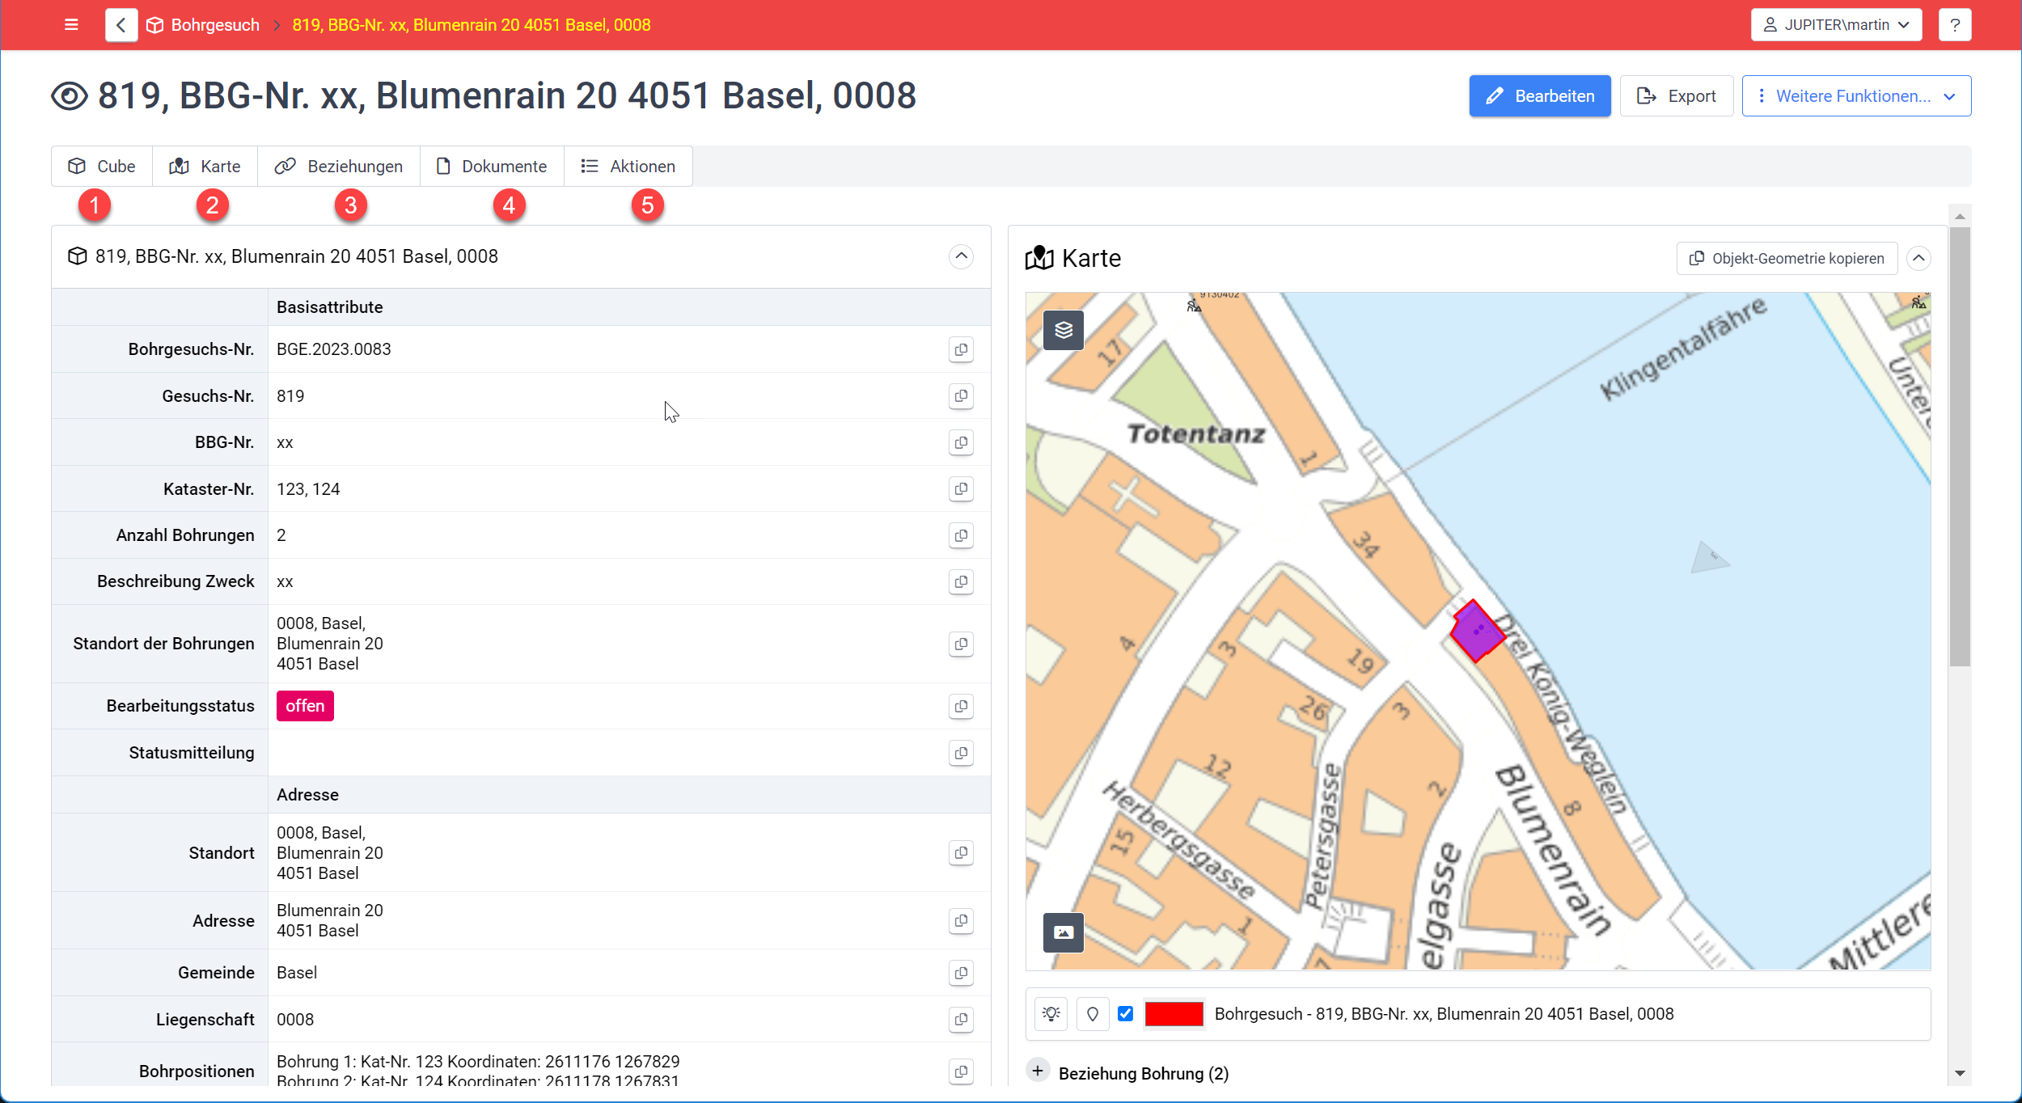Click the offen status badge

tap(305, 706)
